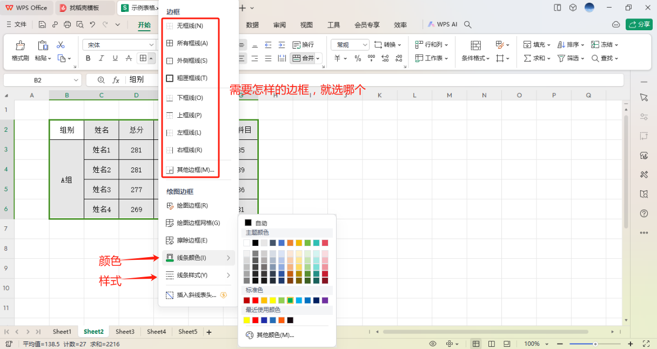Image resolution: width=657 pixels, height=349 pixels.
Task: Switch to Sheet1 tab
Action: 62,332
